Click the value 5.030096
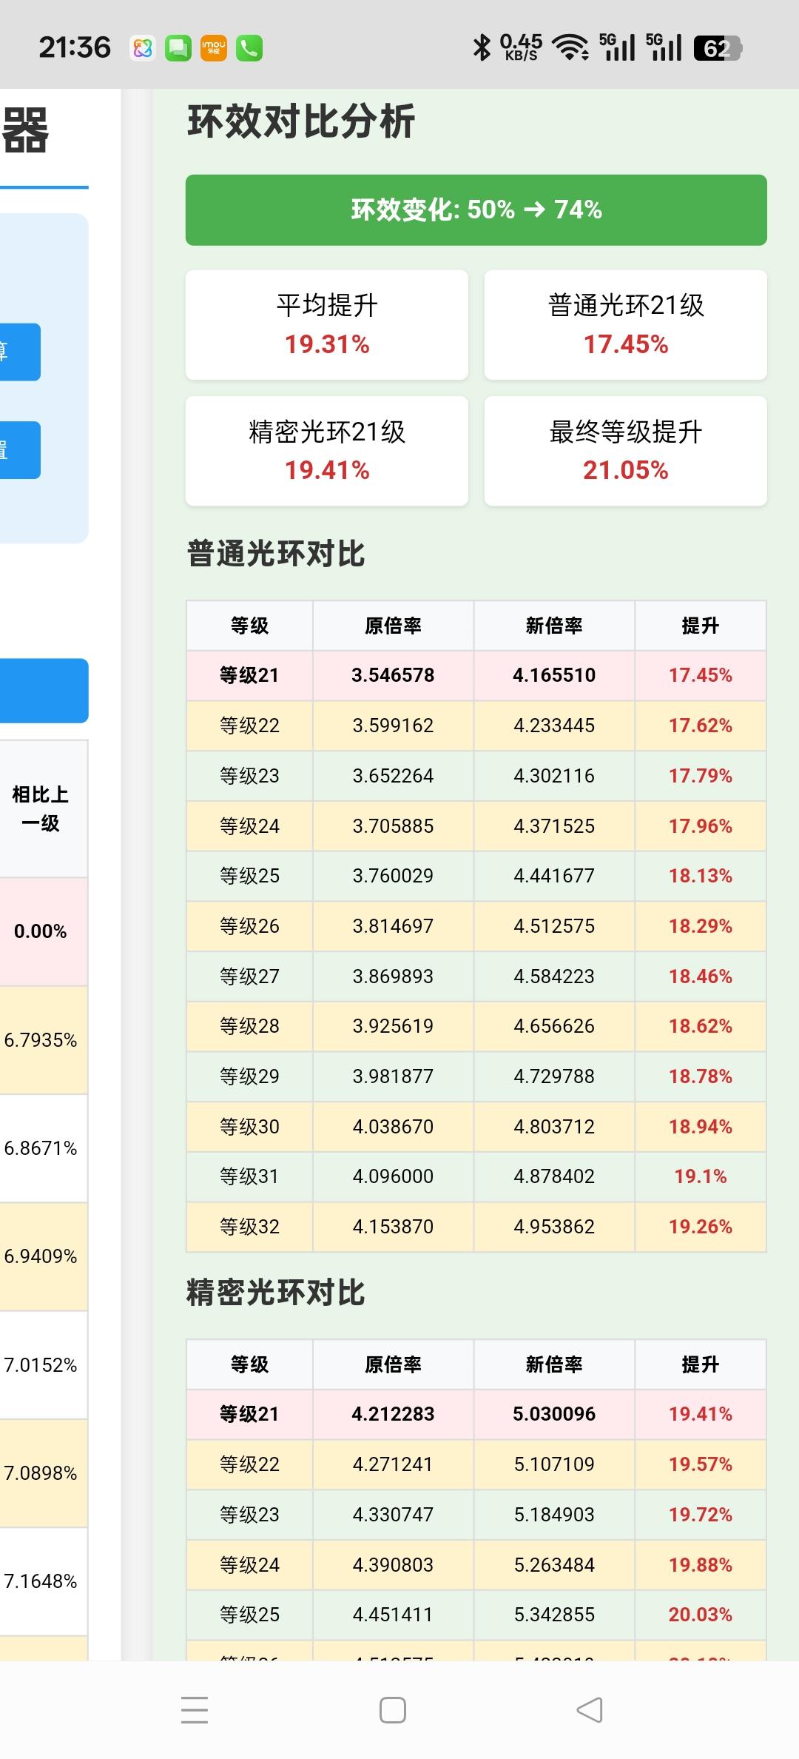This screenshot has width=799, height=1759. click(554, 1414)
